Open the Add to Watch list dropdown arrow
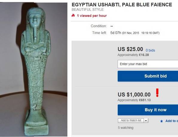This screenshot has width=178, height=137. click(x=146, y=121)
